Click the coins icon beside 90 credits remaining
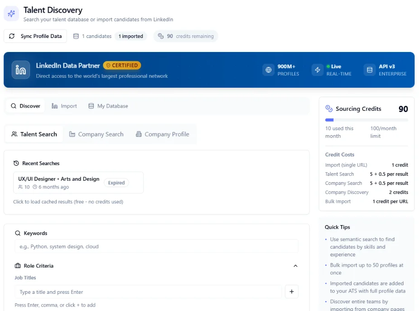The height and width of the screenshot is (311, 419). [161, 36]
